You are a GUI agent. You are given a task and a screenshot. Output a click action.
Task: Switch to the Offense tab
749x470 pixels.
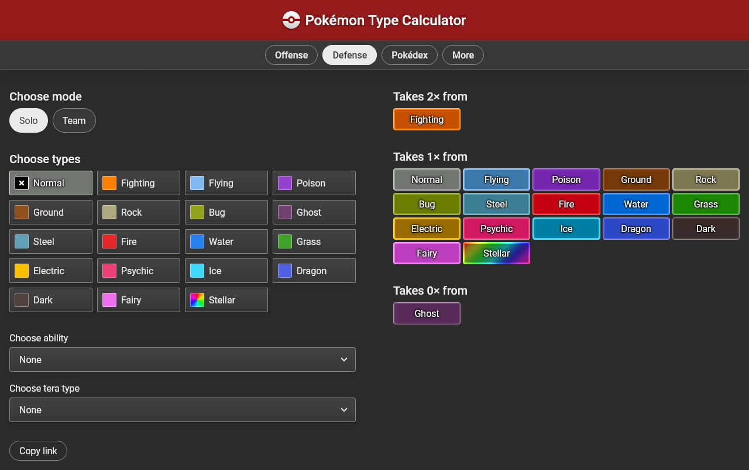click(x=291, y=55)
